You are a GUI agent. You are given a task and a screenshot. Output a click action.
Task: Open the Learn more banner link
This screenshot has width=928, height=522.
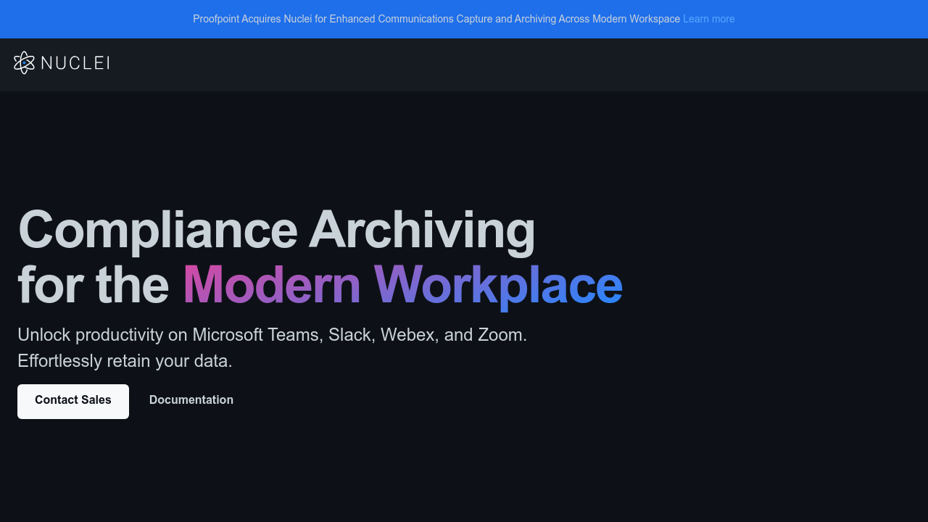click(708, 19)
